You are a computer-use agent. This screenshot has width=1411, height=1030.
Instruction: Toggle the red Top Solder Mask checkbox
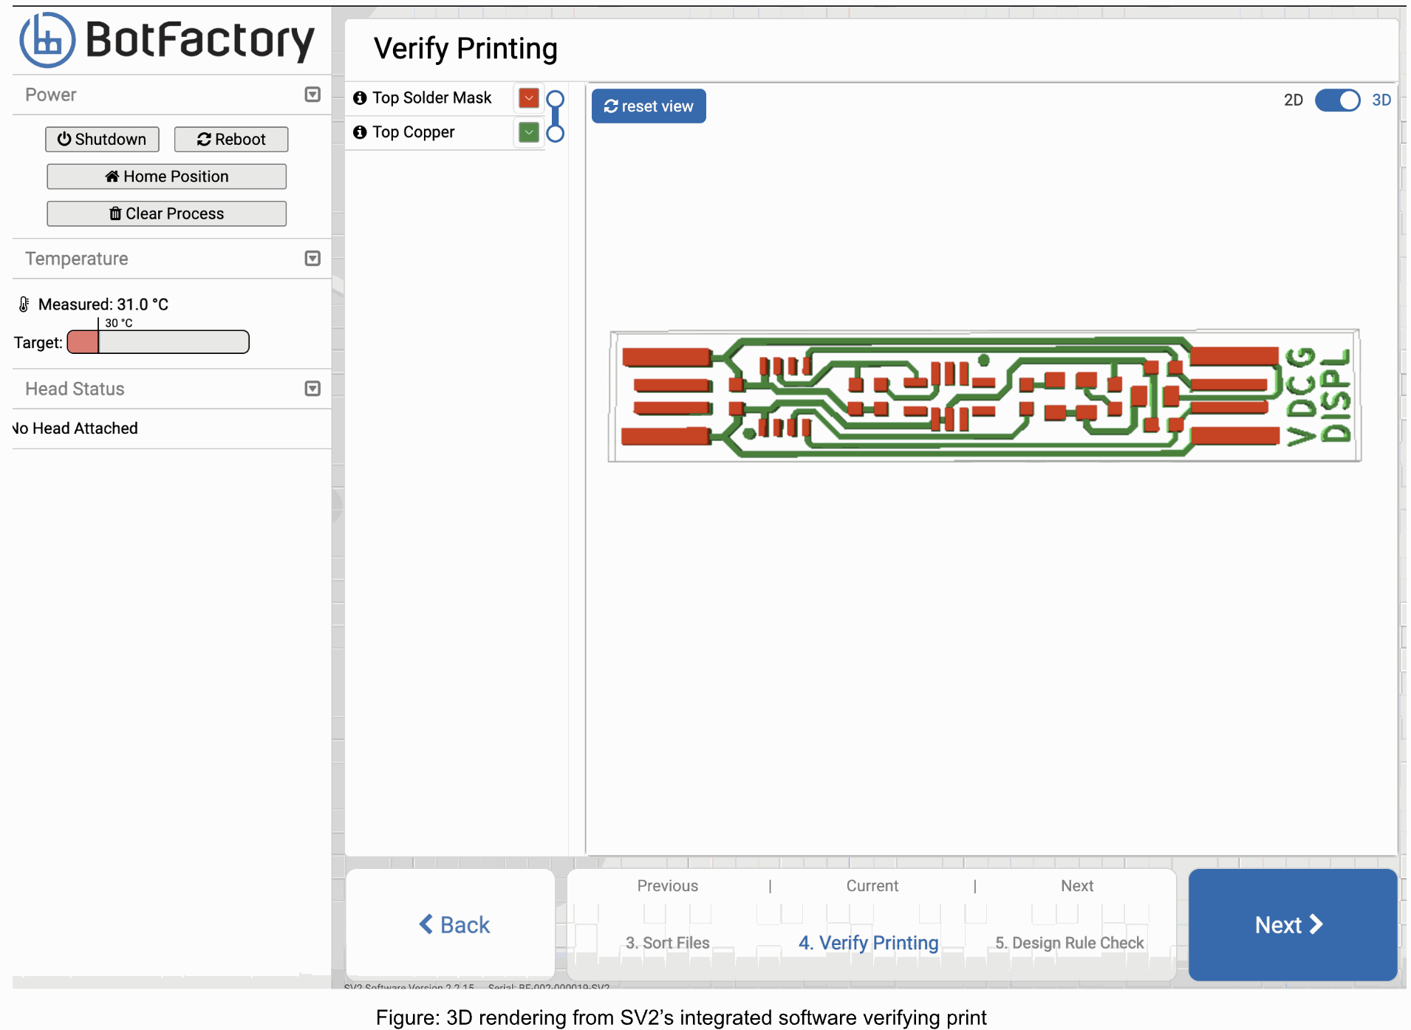(x=529, y=98)
